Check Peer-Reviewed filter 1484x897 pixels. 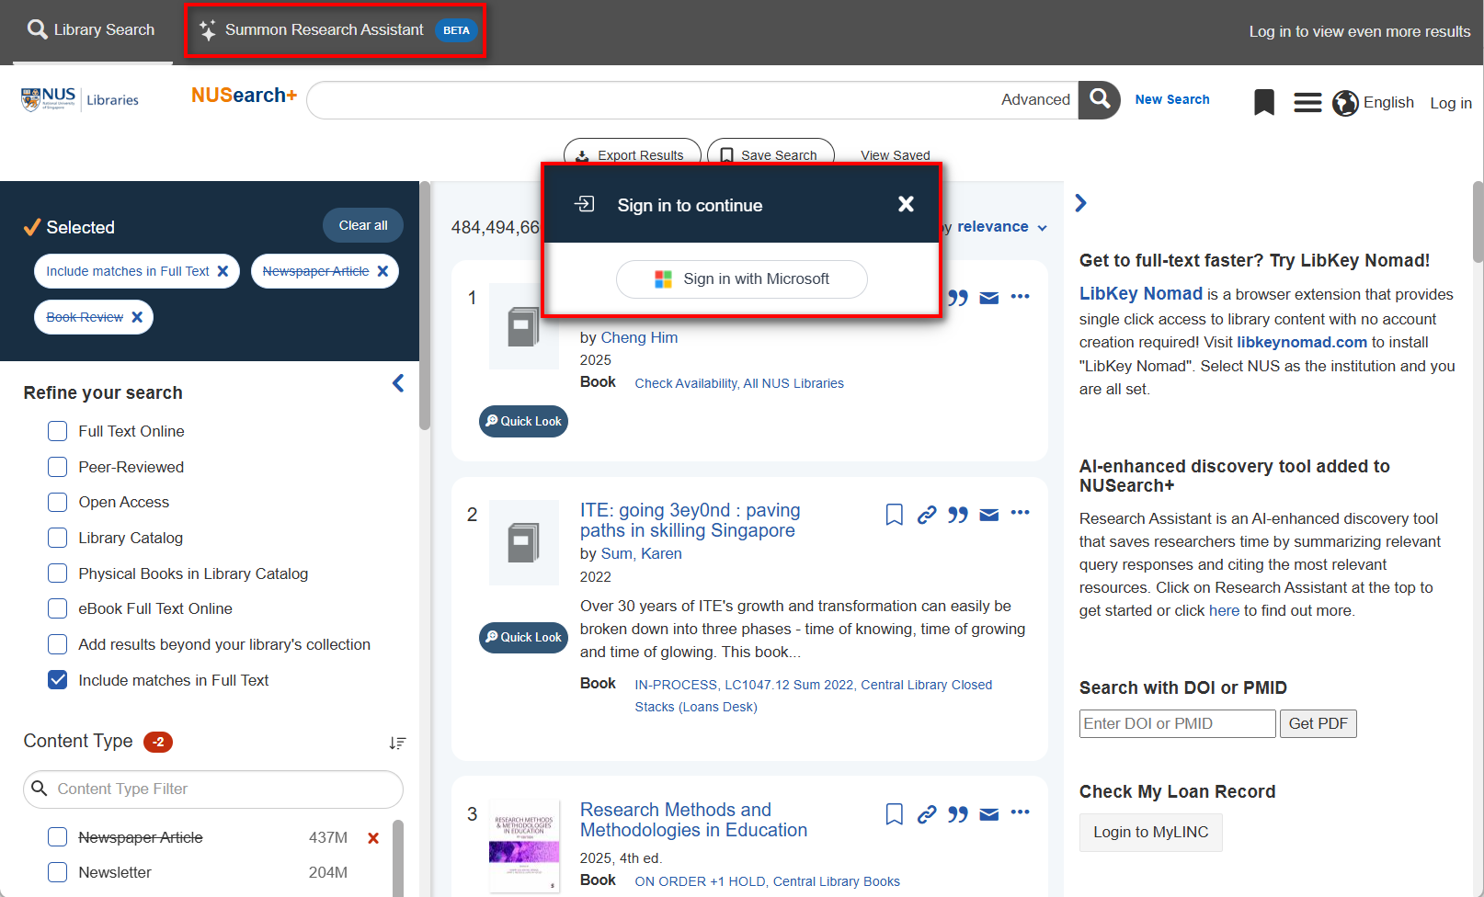(x=57, y=467)
